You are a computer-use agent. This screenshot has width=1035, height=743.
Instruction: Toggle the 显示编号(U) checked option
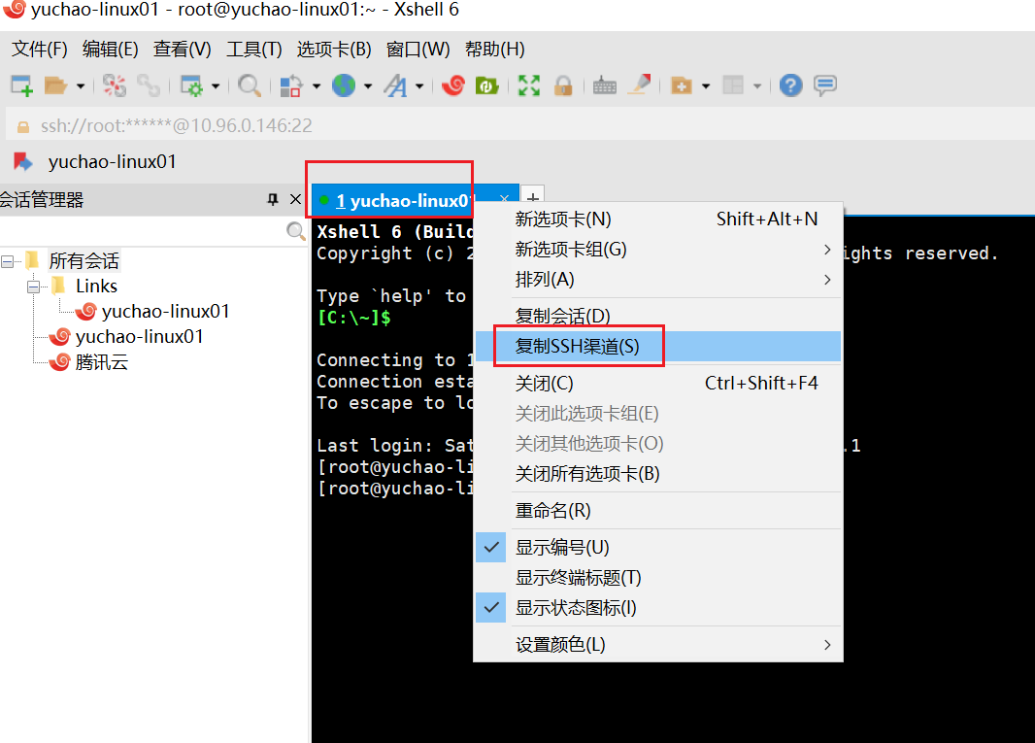[x=562, y=548]
